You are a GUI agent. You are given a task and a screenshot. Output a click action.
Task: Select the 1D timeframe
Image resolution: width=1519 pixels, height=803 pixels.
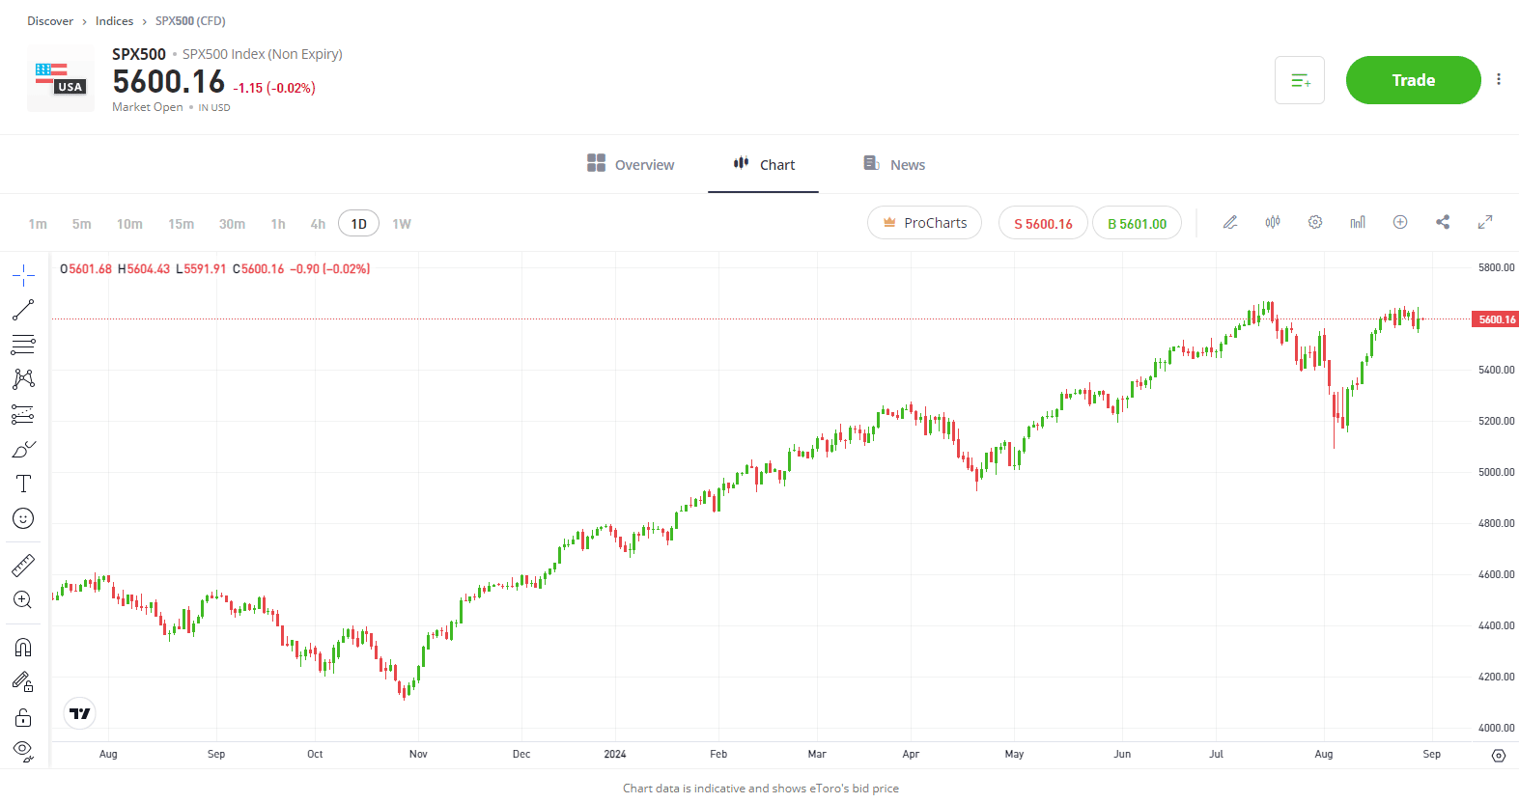pos(358,224)
